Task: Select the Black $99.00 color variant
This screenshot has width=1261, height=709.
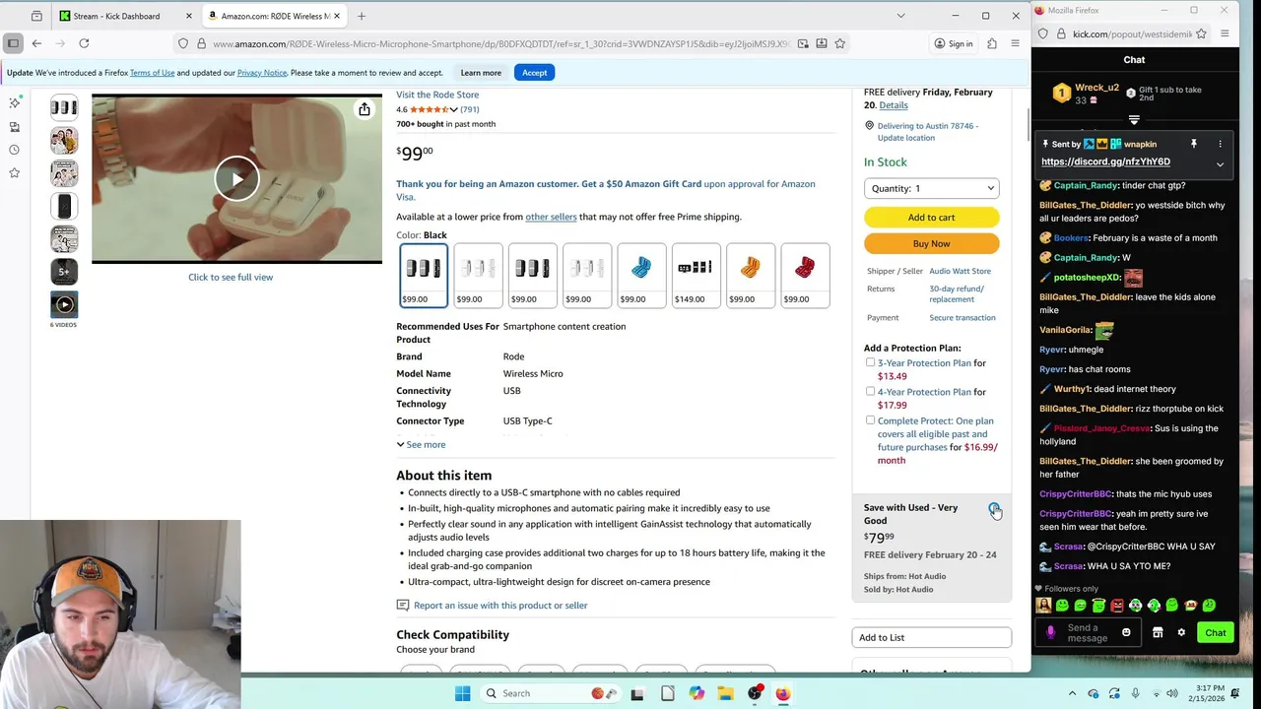Action: coord(423,276)
